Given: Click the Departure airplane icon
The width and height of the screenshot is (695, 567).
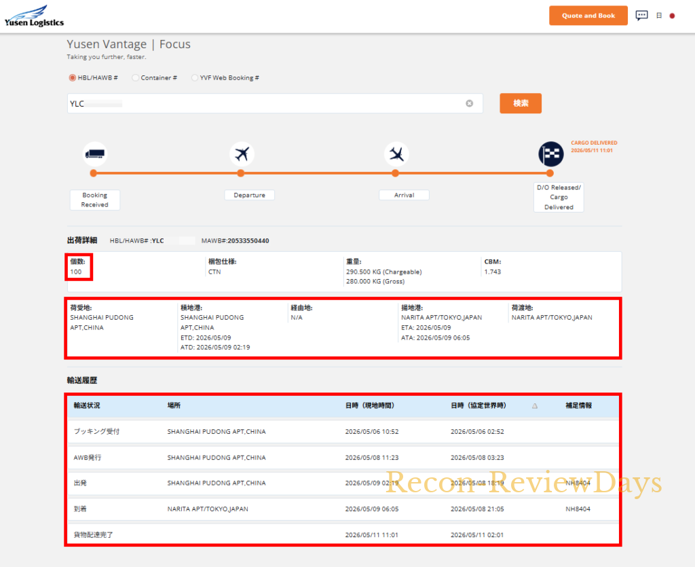Looking at the screenshot, I should (242, 154).
